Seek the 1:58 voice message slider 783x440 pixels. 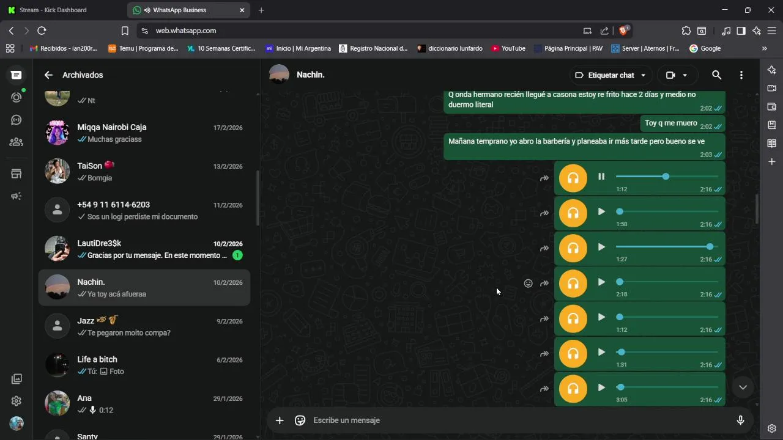click(667, 211)
